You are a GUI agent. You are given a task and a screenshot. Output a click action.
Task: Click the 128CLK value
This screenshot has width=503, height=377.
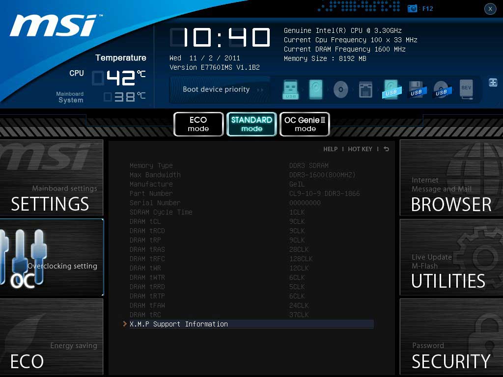point(301,259)
